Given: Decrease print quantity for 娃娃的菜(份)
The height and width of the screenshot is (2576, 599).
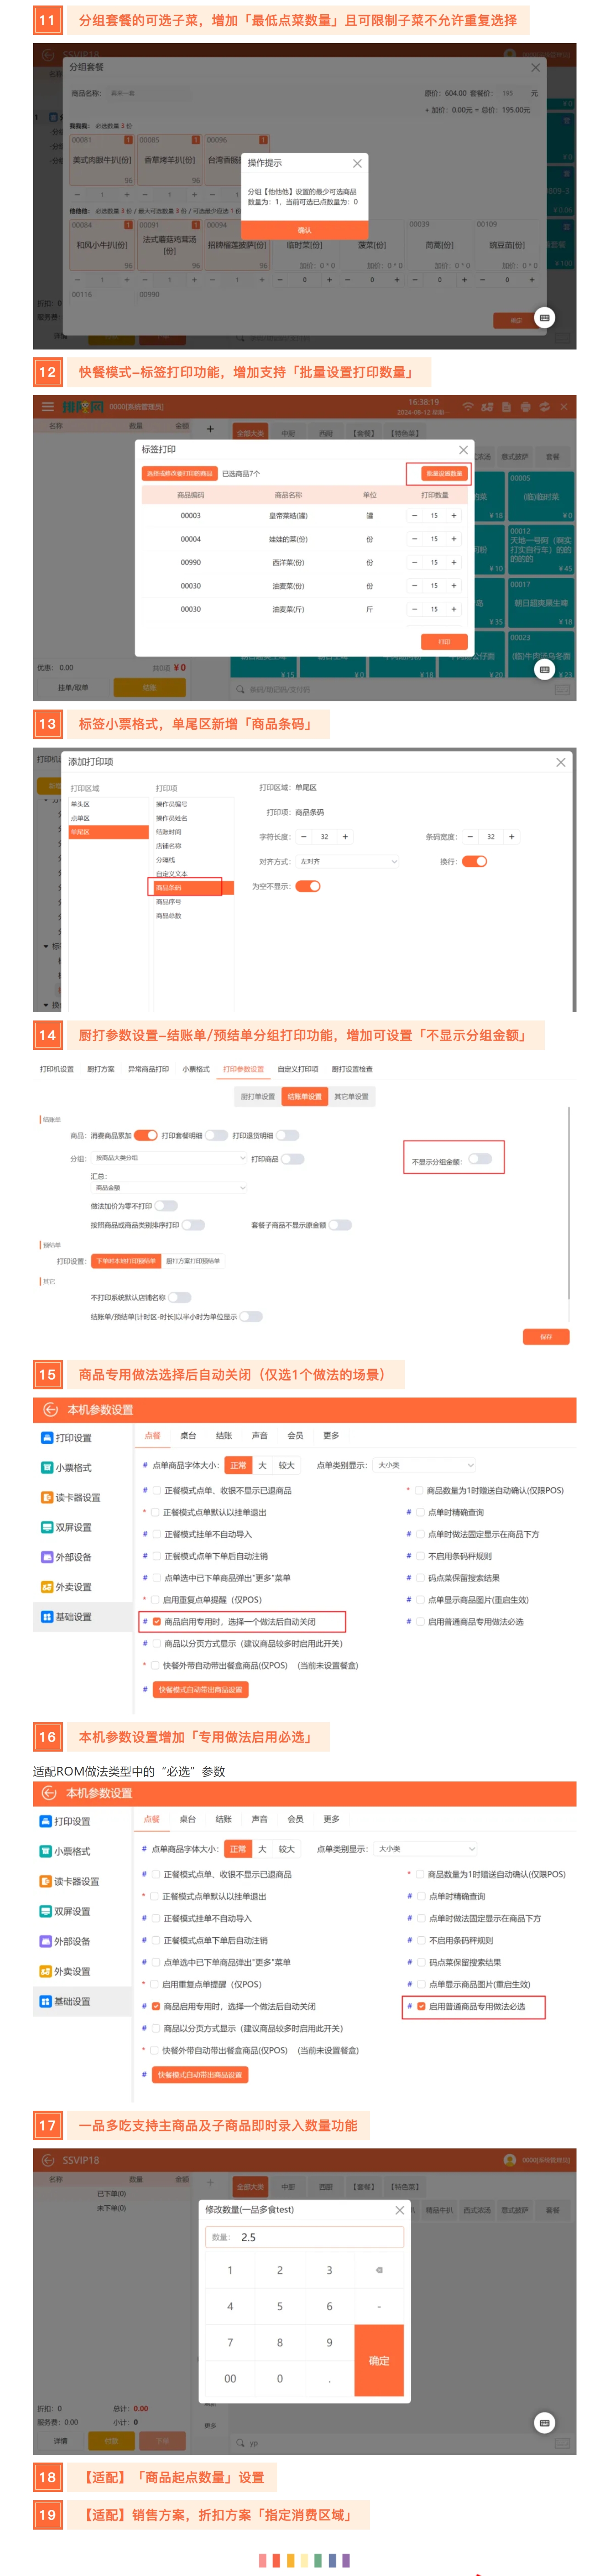Looking at the screenshot, I should 414,539.
